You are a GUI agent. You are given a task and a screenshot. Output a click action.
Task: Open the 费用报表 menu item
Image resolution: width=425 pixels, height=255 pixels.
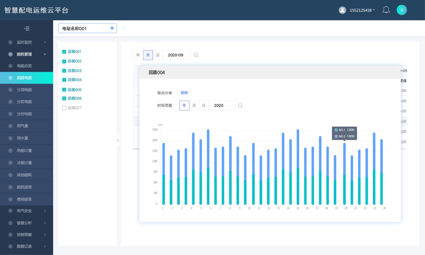(27, 199)
